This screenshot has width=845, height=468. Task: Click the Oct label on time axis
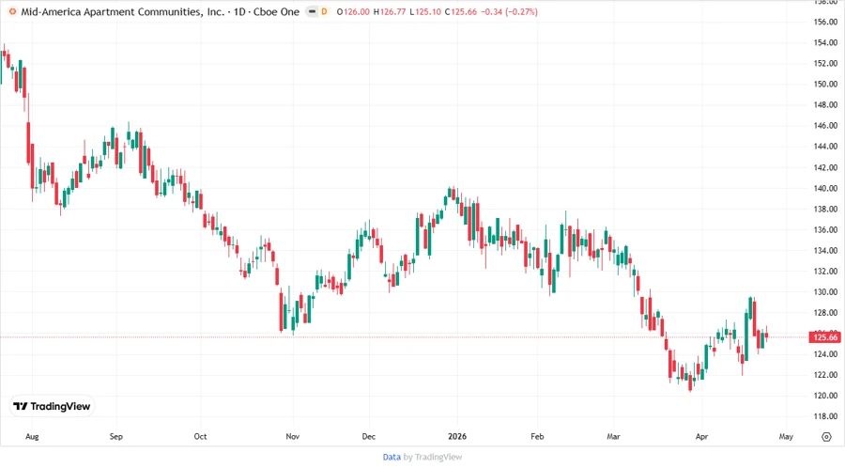click(x=200, y=437)
